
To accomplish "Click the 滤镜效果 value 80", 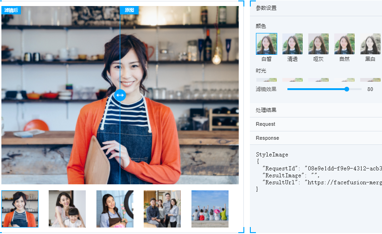I will (x=370, y=89).
